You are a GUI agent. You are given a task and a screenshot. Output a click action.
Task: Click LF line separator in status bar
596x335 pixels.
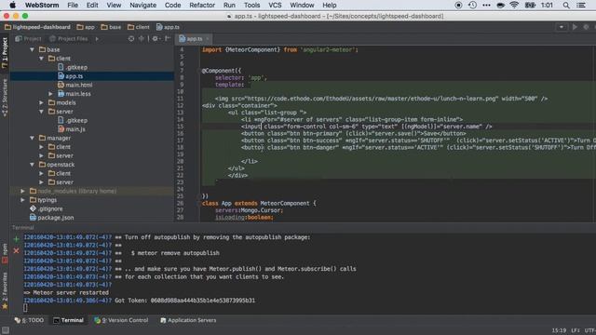(576, 330)
